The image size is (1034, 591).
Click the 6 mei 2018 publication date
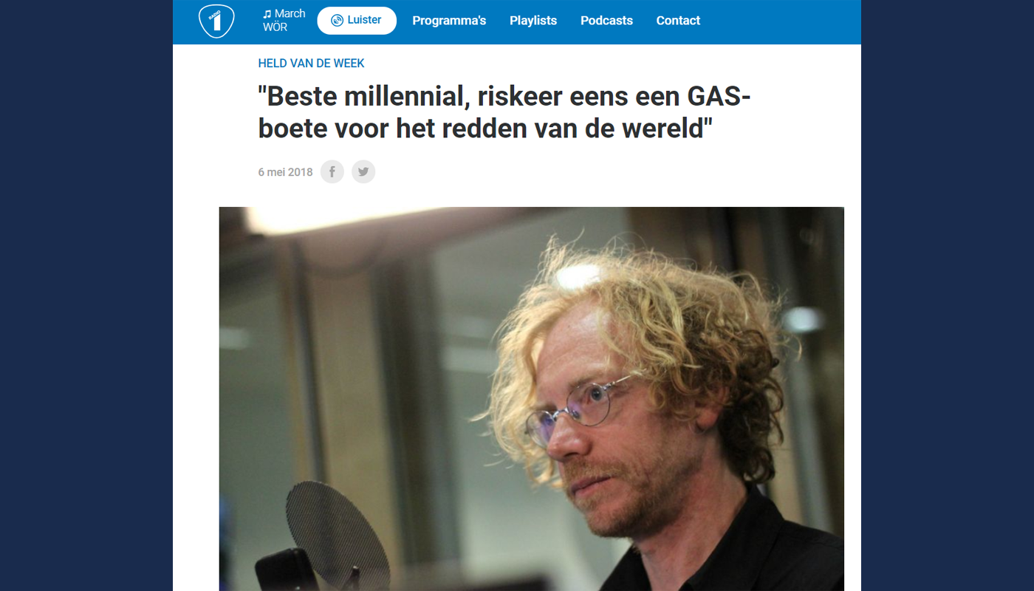[x=285, y=172]
